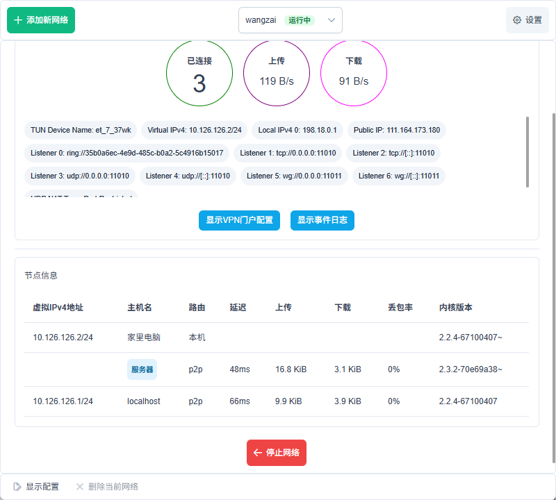
Task: Click the network info scrollbar
Action: pyautogui.click(x=528, y=151)
